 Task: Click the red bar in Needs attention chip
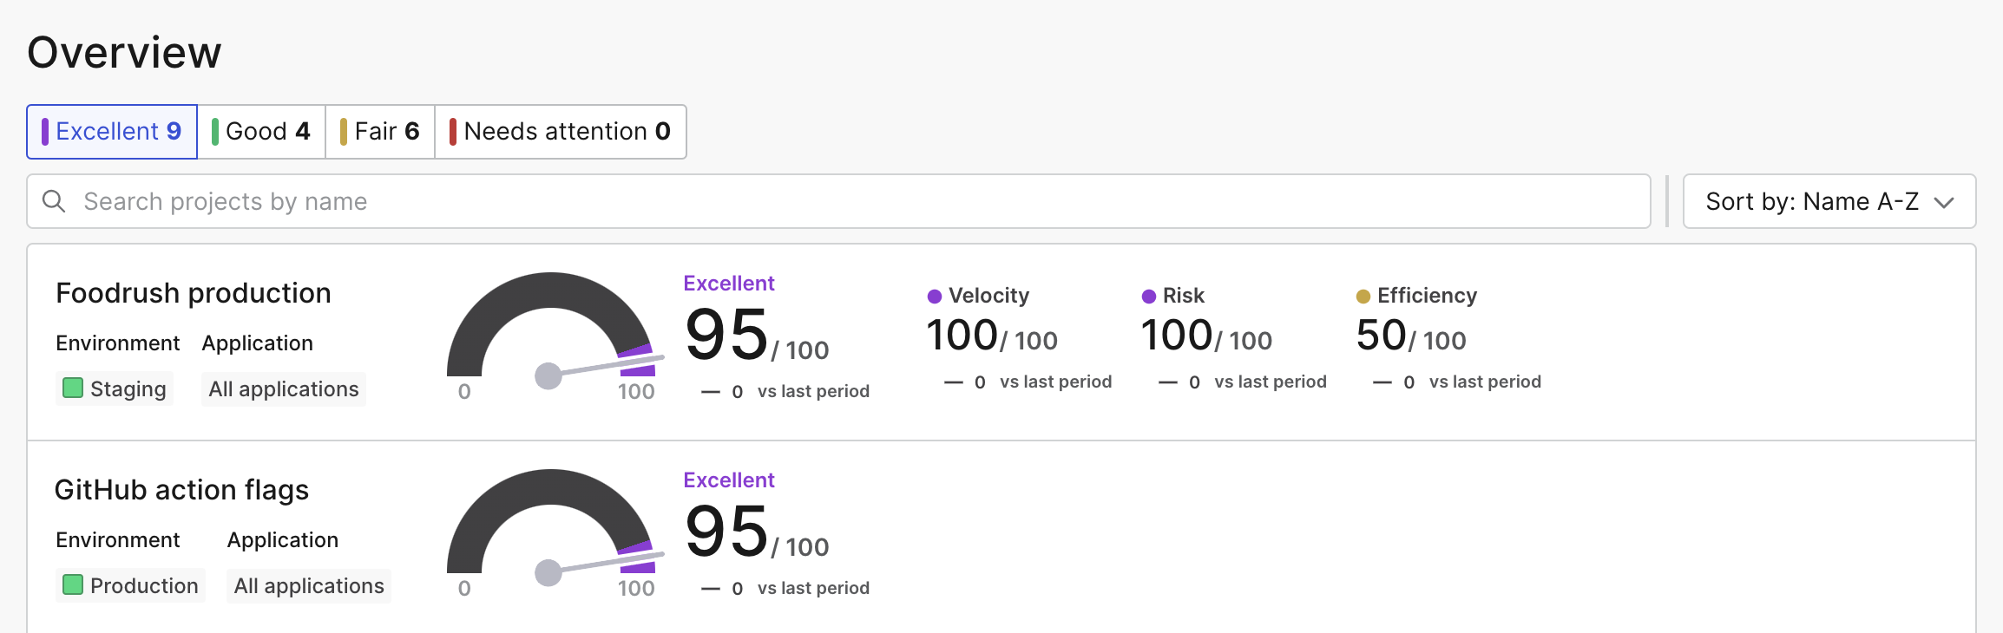(453, 132)
